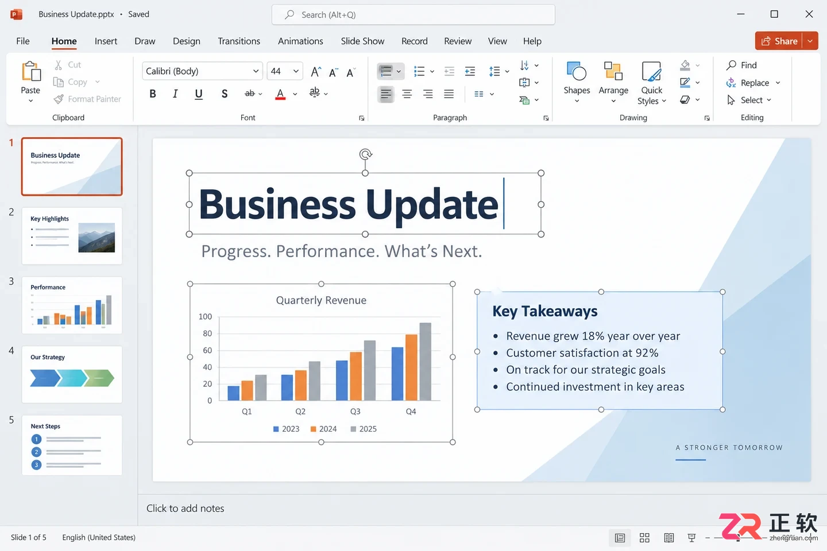This screenshot has height=551, width=827.
Task: Click the Justify alignment icon
Action: (x=449, y=94)
